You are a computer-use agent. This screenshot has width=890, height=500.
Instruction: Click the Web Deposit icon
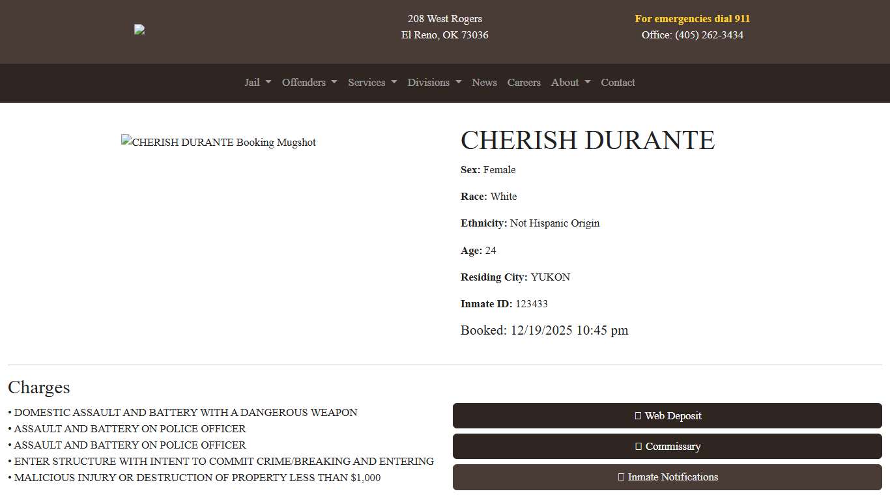click(637, 415)
